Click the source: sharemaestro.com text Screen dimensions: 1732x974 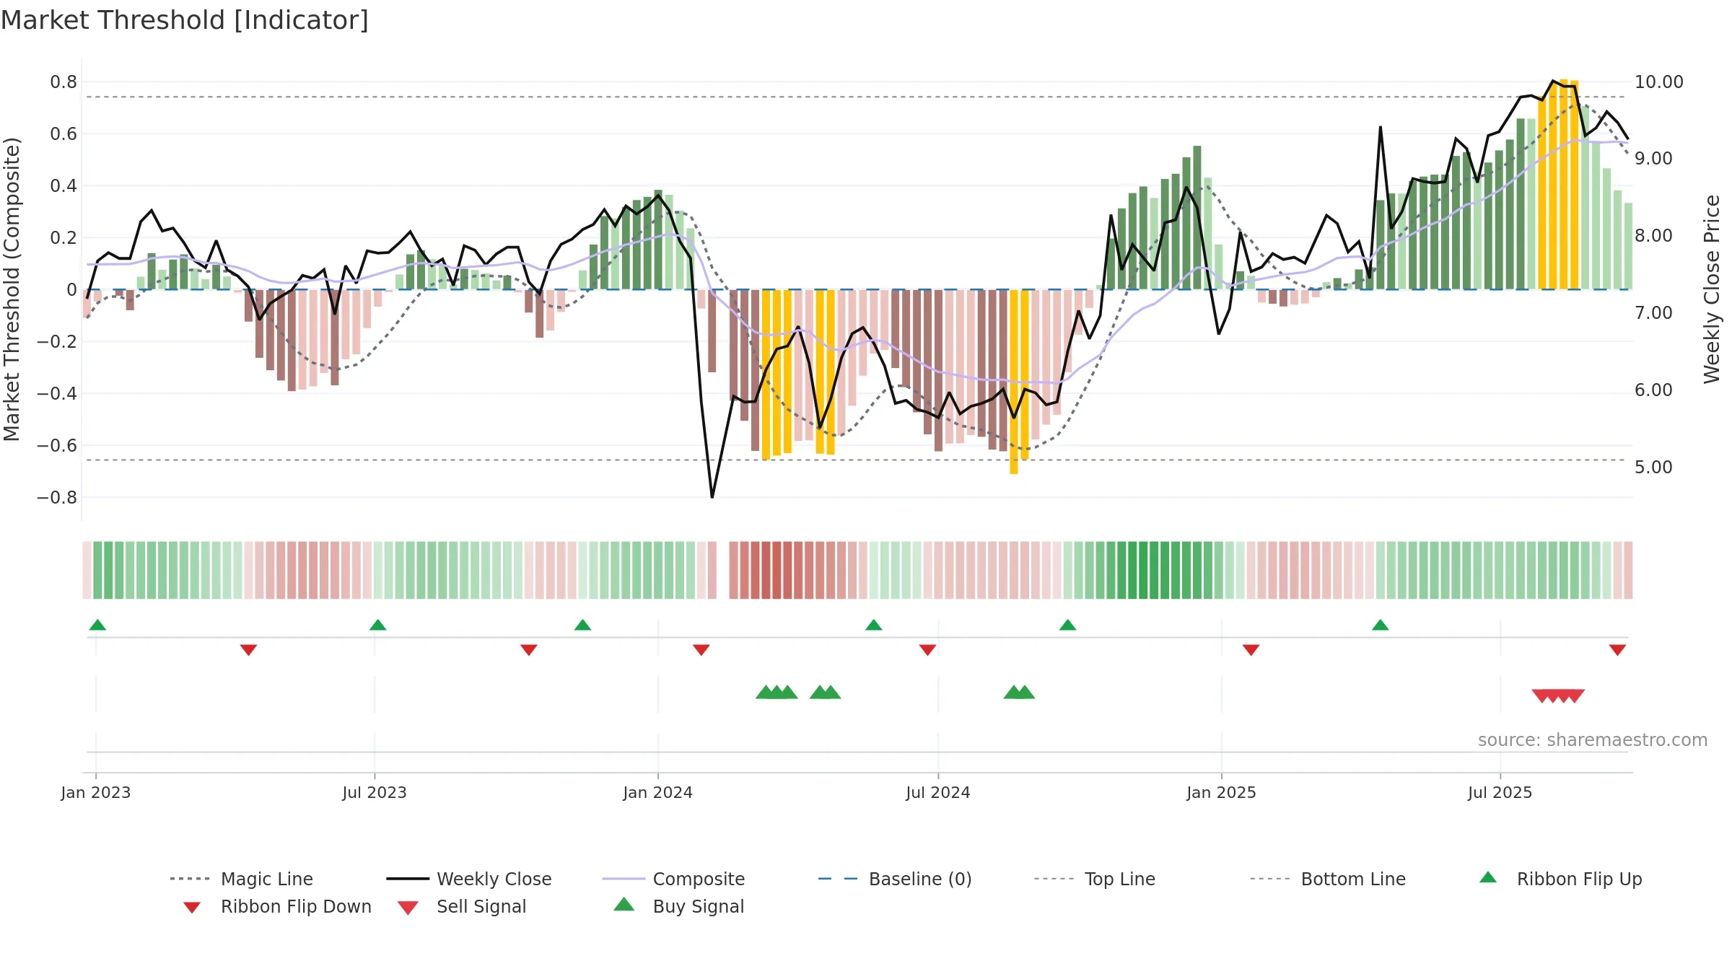click(x=1592, y=740)
